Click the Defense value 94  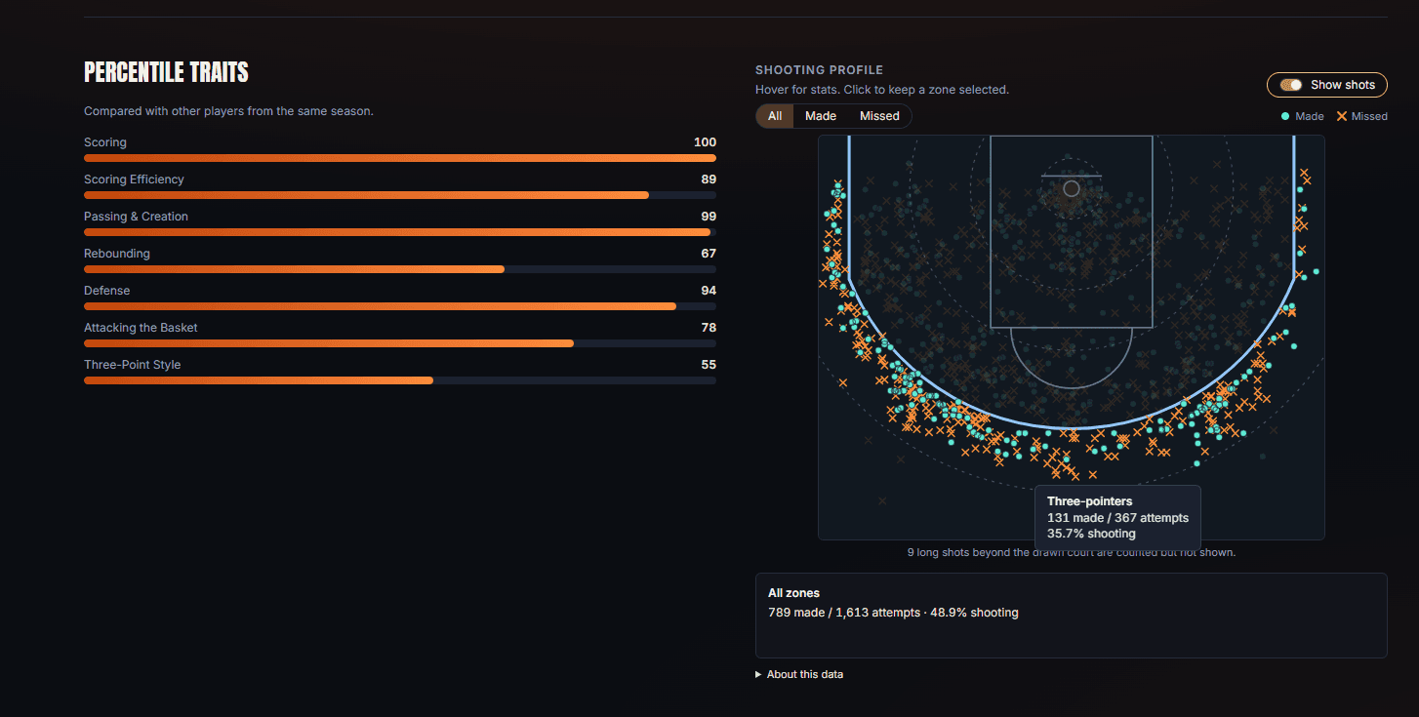709,291
